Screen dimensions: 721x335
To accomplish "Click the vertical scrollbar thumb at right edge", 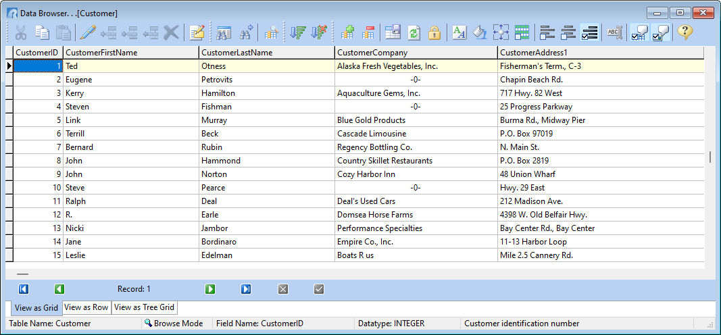I will coord(710,157).
